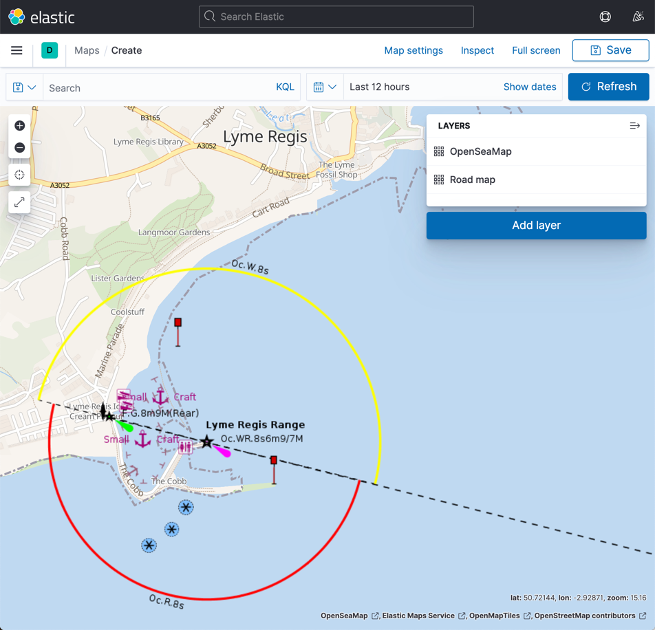Toggle the OpenSeaMap layer grid icon
This screenshot has height=630, width=655.
pos(439,151)
